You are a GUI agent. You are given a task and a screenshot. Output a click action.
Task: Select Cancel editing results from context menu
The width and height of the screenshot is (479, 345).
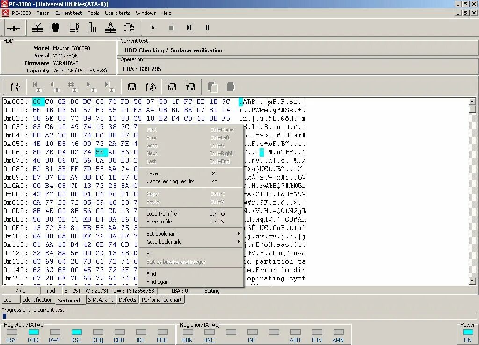tap(191, 181)
